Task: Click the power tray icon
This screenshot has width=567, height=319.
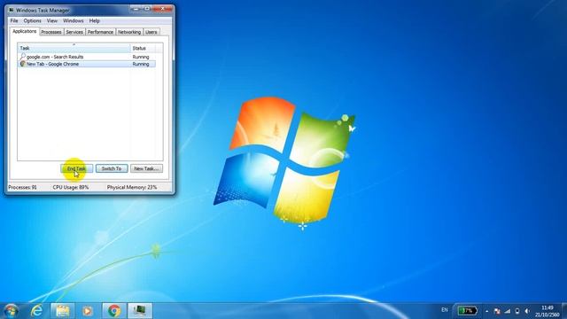Action: pos(517,311)
